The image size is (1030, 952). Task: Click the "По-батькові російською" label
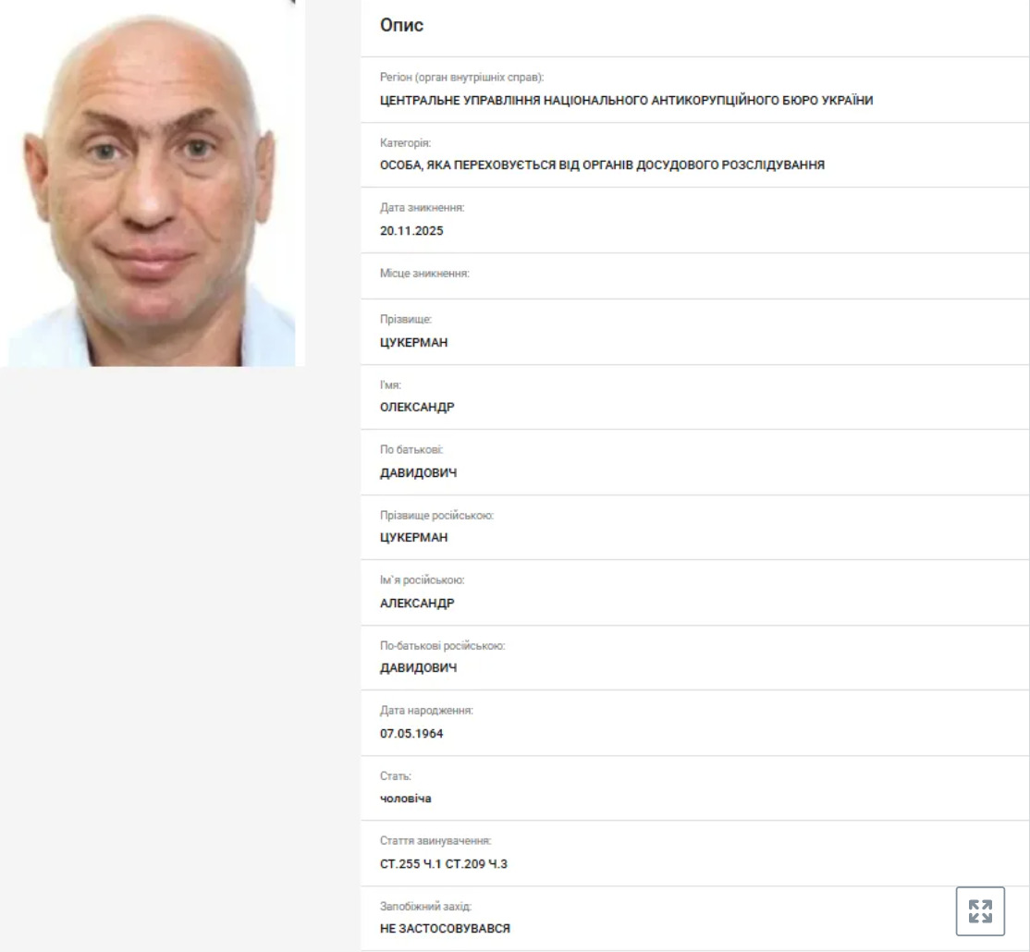click(442, 646)
